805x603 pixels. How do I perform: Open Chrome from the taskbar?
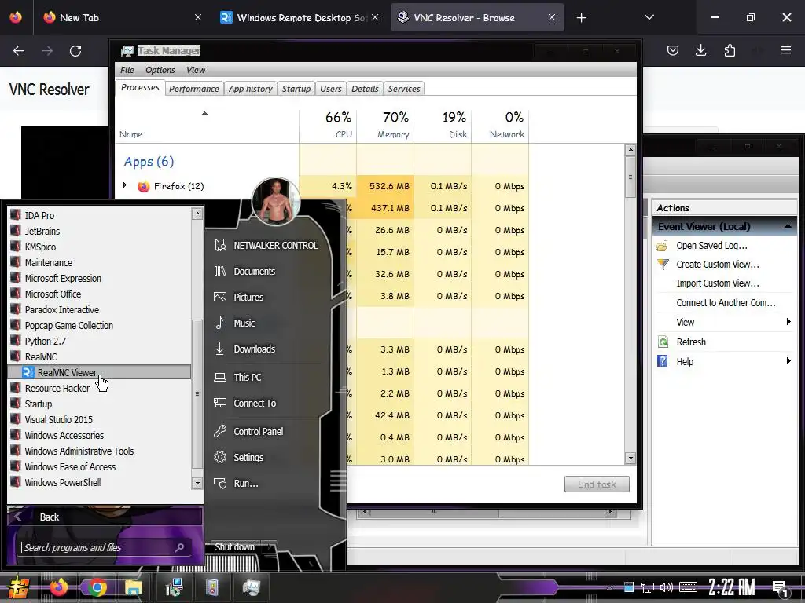(x=97, y=587)
